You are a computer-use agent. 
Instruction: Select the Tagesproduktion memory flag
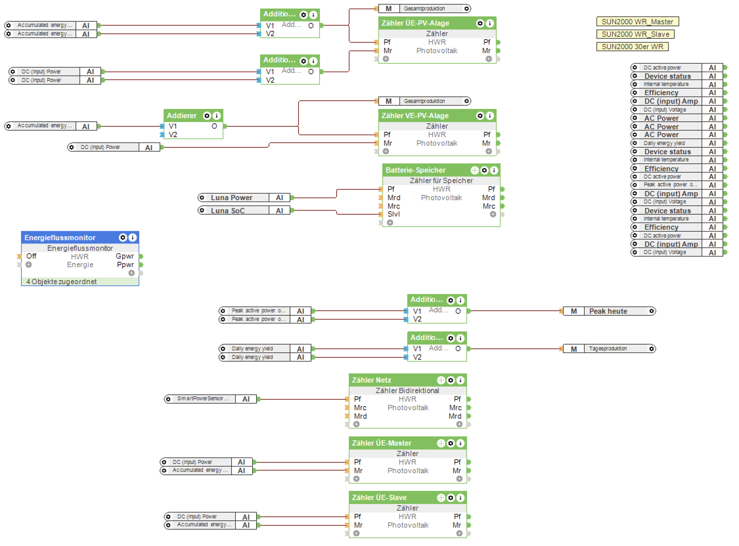609,349
